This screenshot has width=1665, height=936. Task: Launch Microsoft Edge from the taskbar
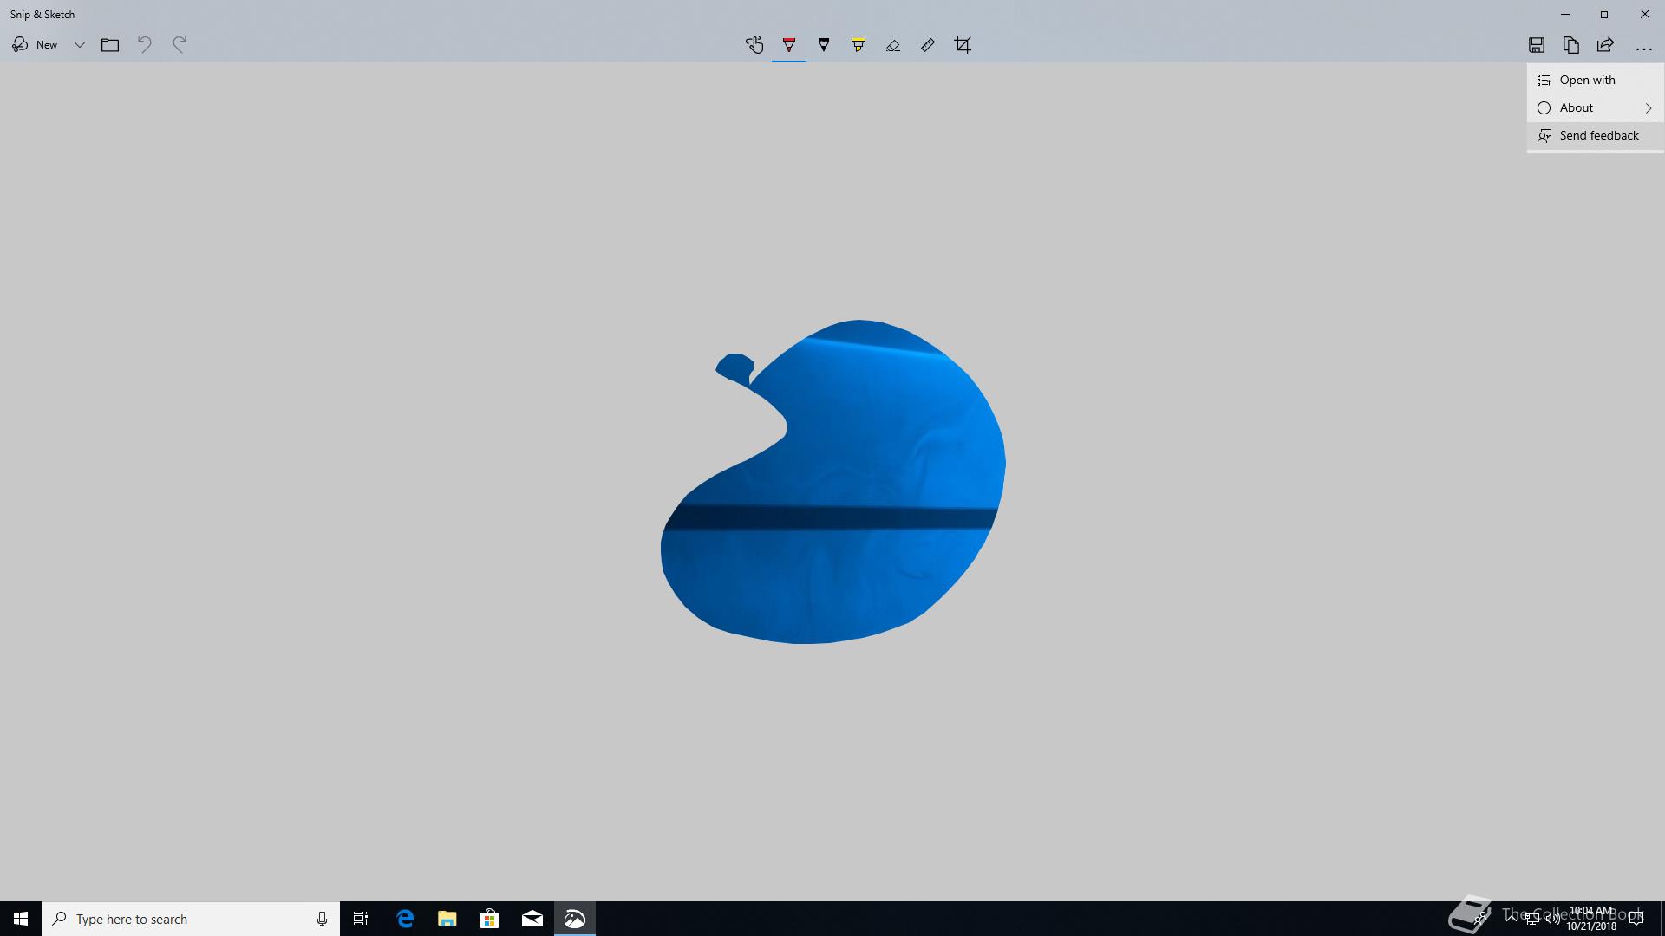click(405, 919)
